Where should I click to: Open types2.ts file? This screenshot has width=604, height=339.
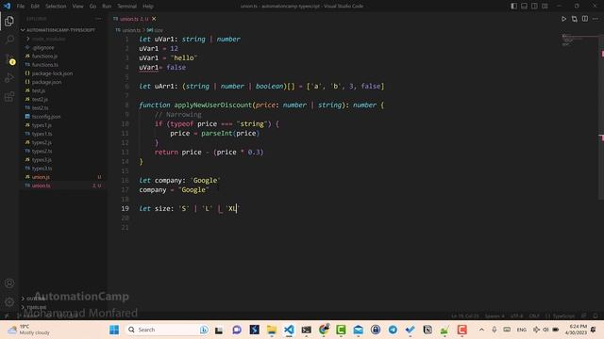point(42,151)
